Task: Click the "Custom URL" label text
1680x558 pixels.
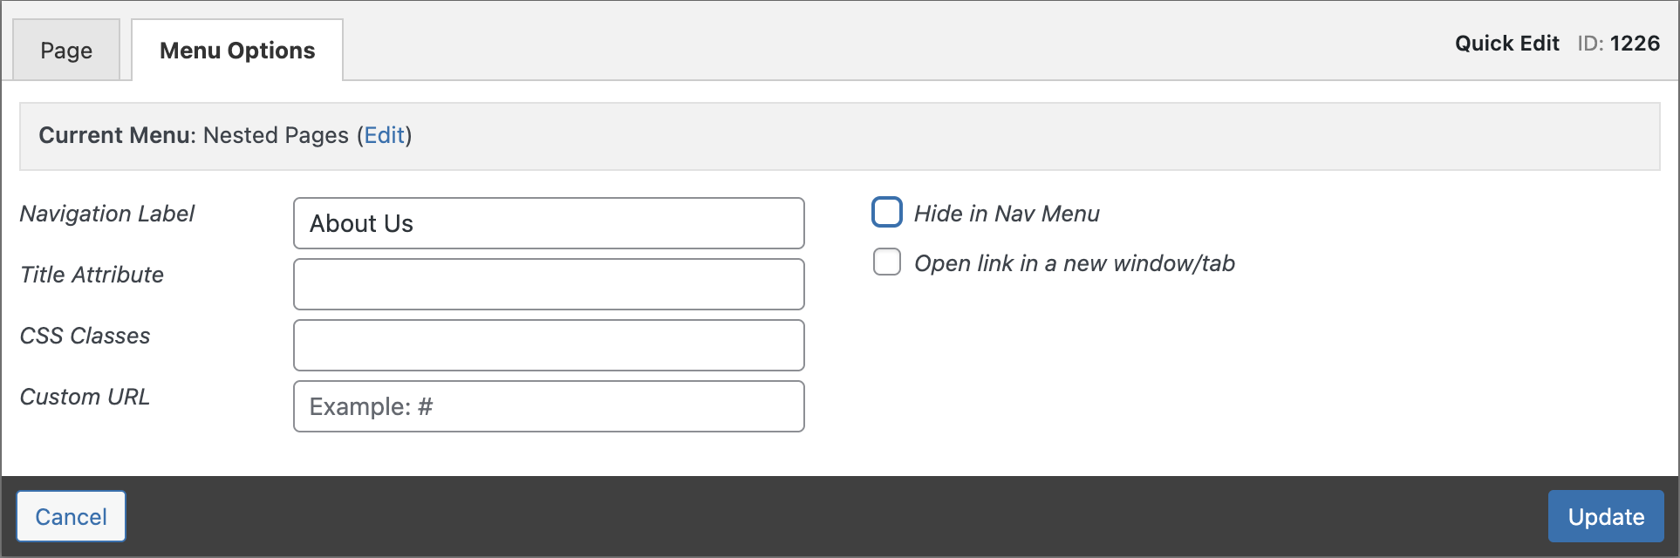Action: (x=85, y=397)
